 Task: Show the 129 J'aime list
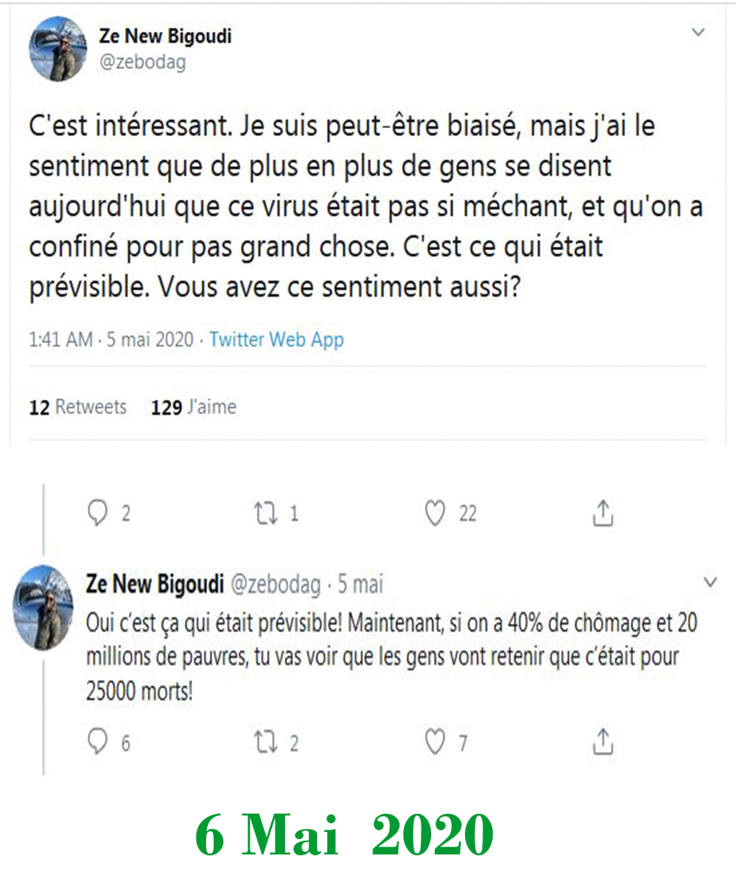click(x=193, y=407)
